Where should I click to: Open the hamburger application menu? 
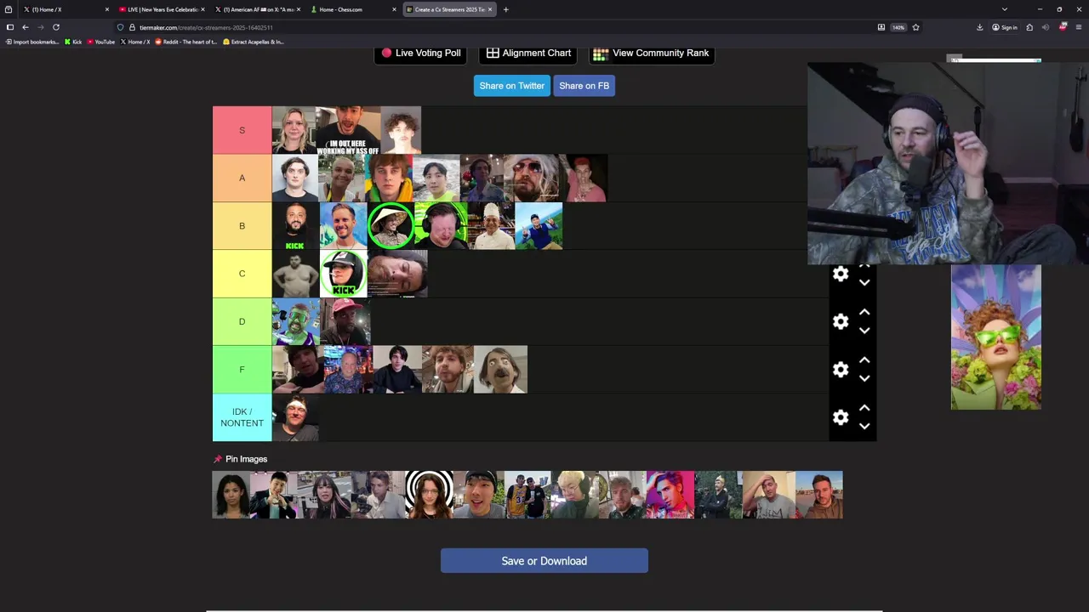point(1079,27)
